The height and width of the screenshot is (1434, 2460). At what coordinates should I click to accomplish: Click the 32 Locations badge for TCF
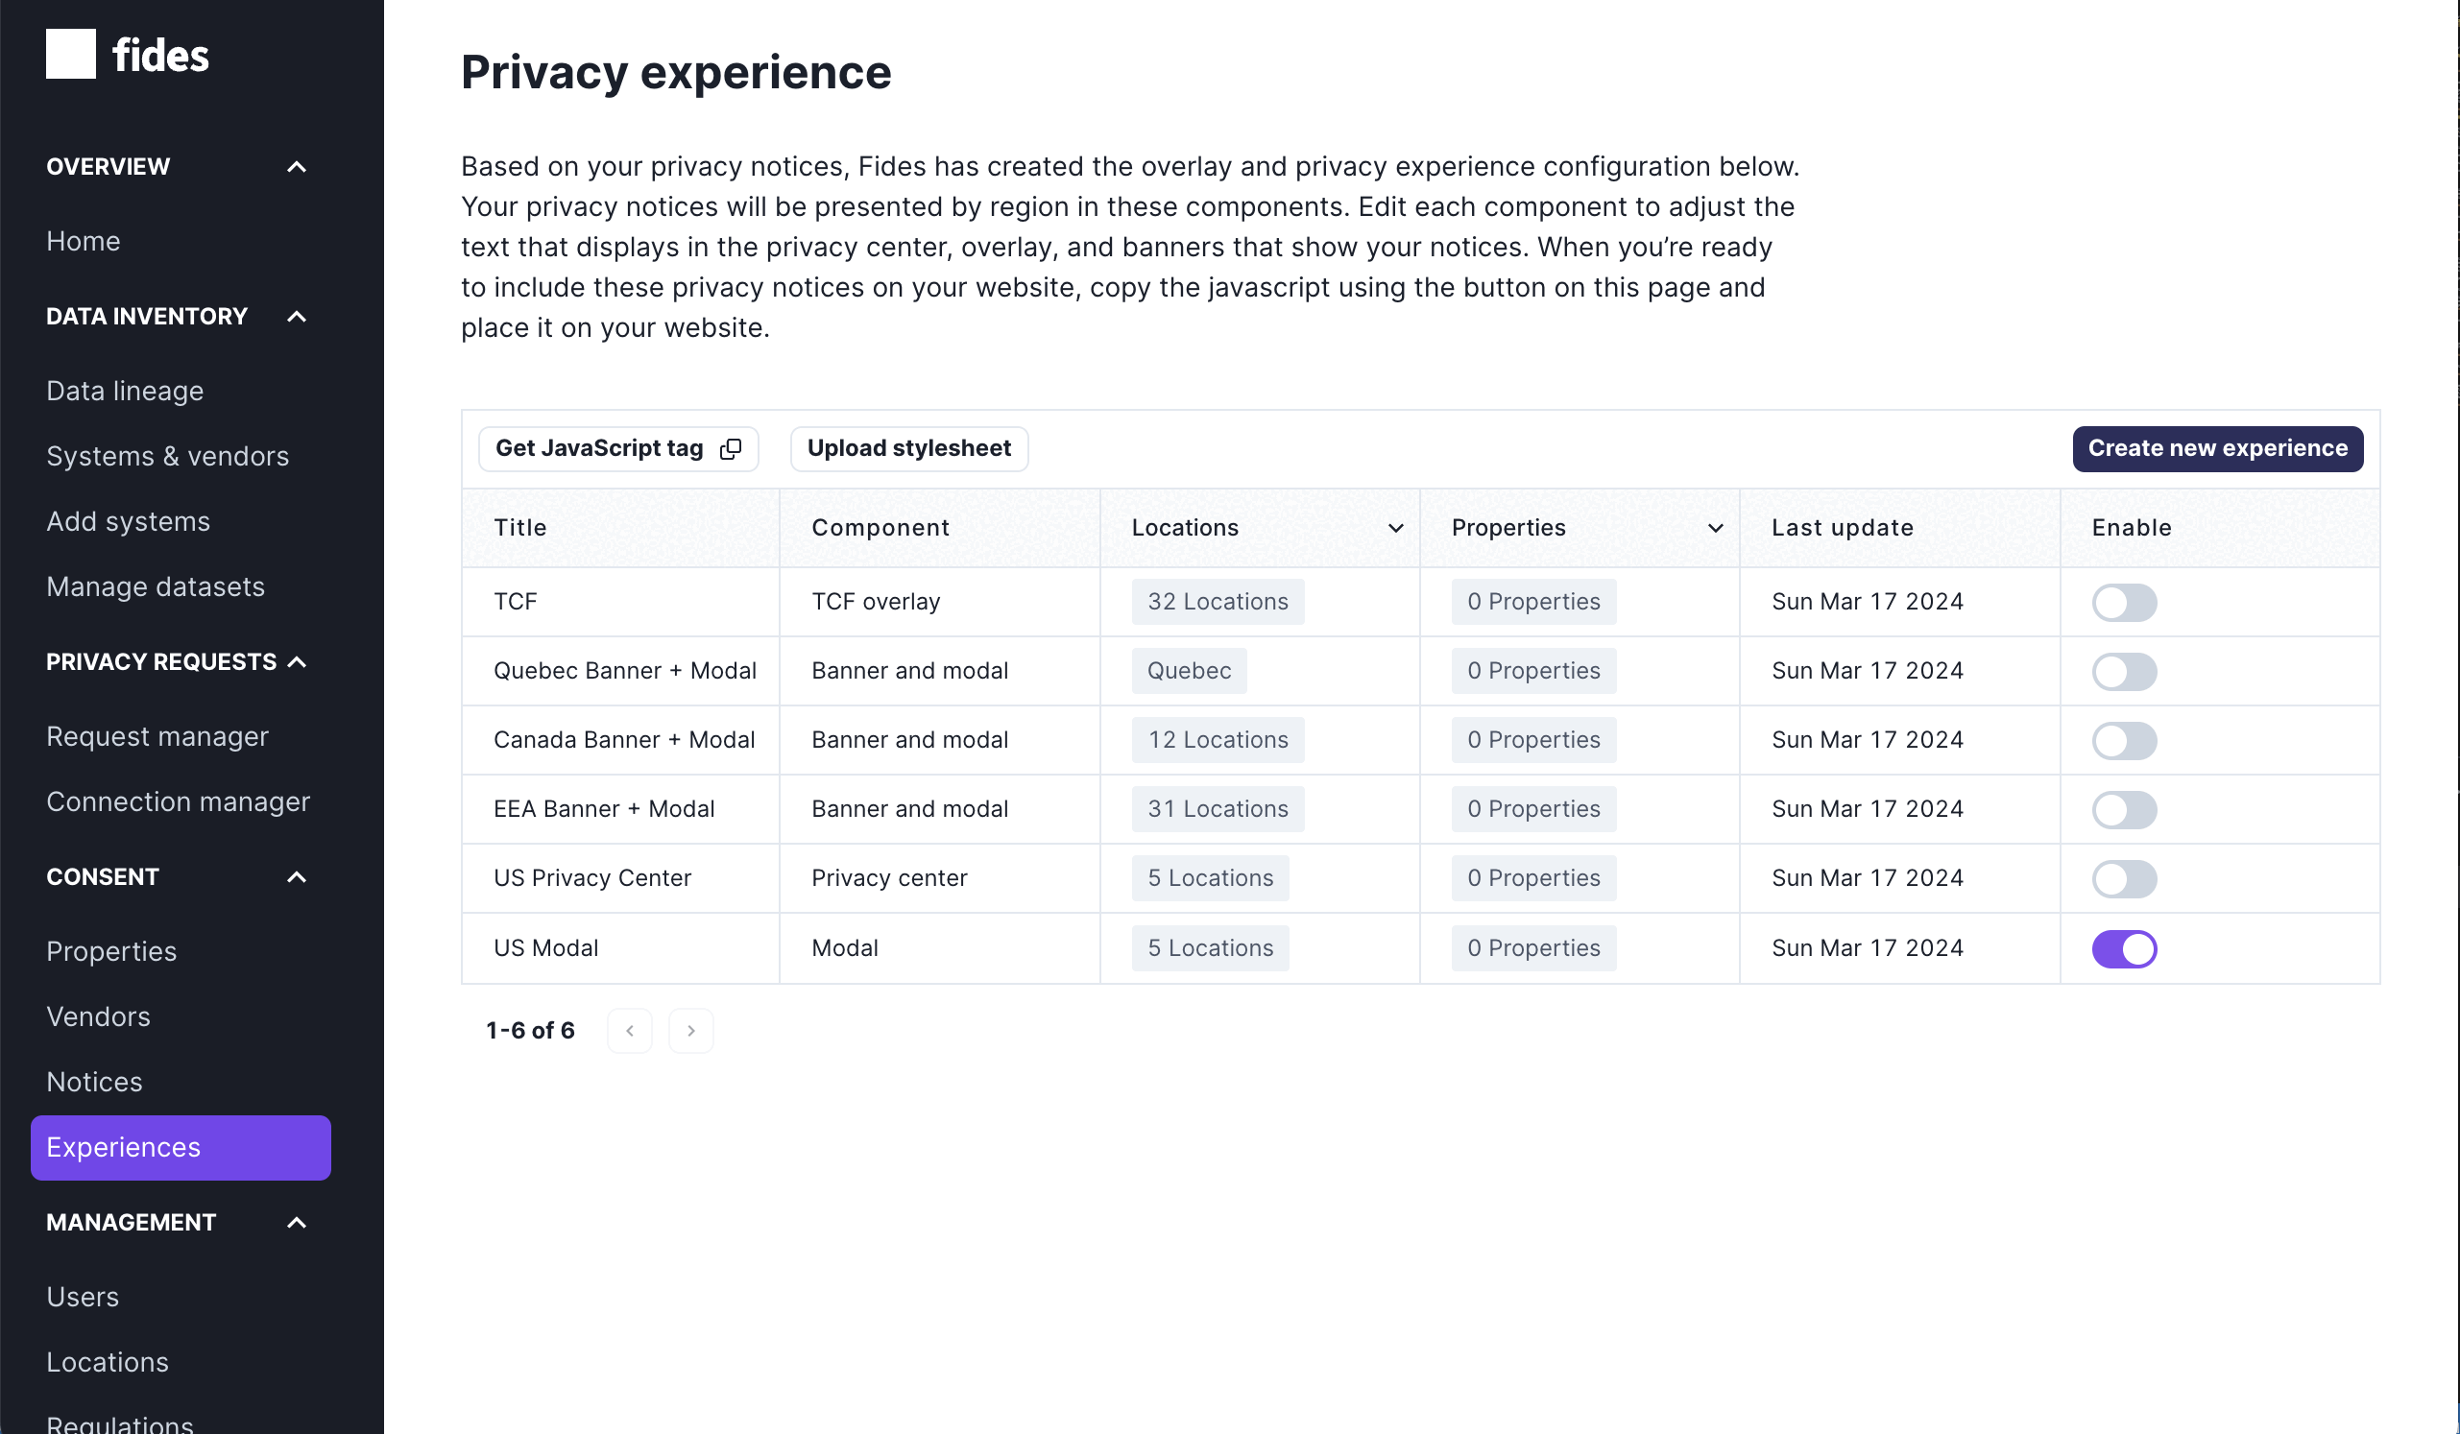coord(1218,601)
